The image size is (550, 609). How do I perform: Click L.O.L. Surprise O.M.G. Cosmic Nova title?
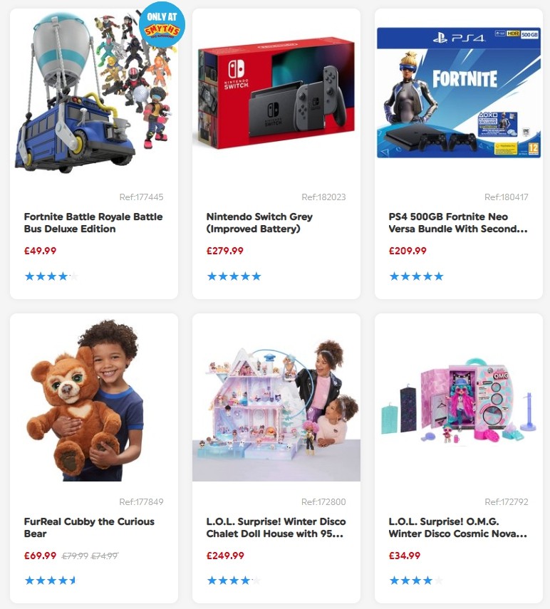coord(457,527)
